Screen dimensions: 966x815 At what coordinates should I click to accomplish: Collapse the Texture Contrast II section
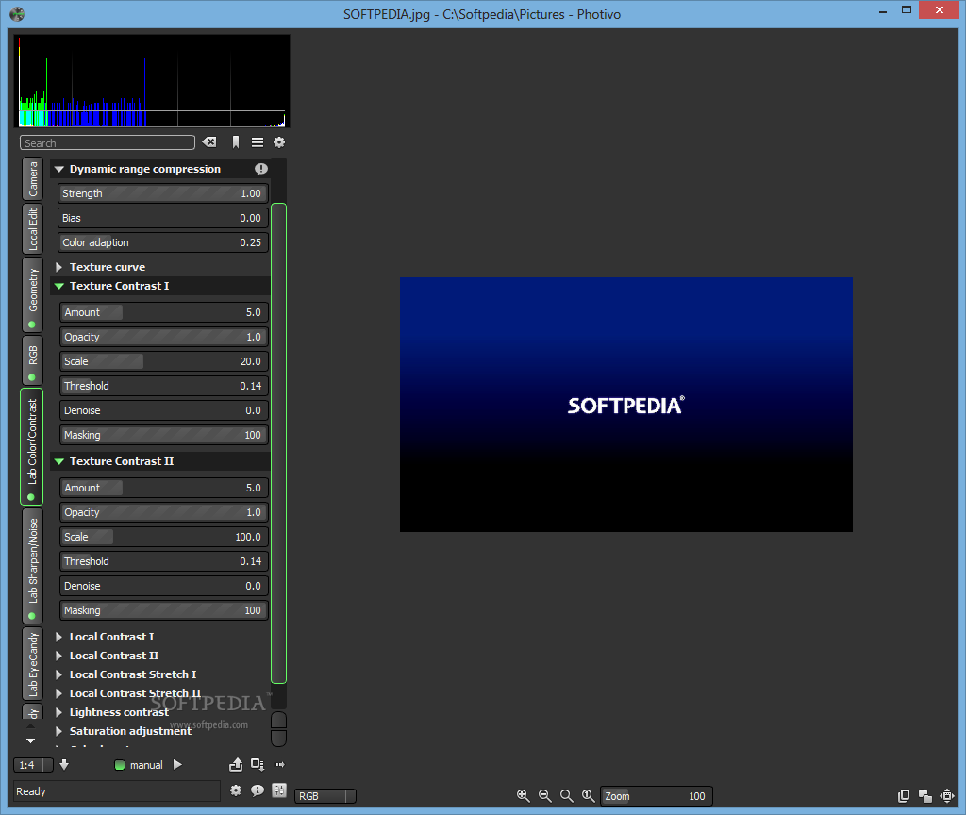[x=59, y=461]
